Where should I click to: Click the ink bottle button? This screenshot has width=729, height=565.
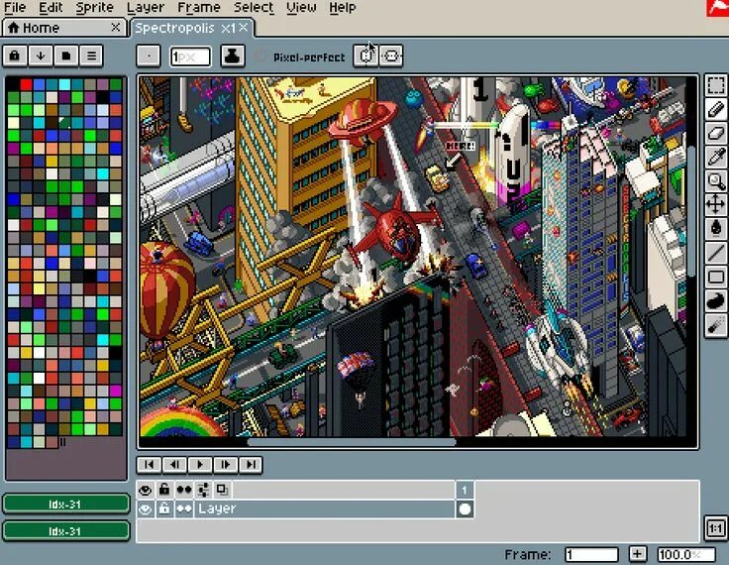232,56
